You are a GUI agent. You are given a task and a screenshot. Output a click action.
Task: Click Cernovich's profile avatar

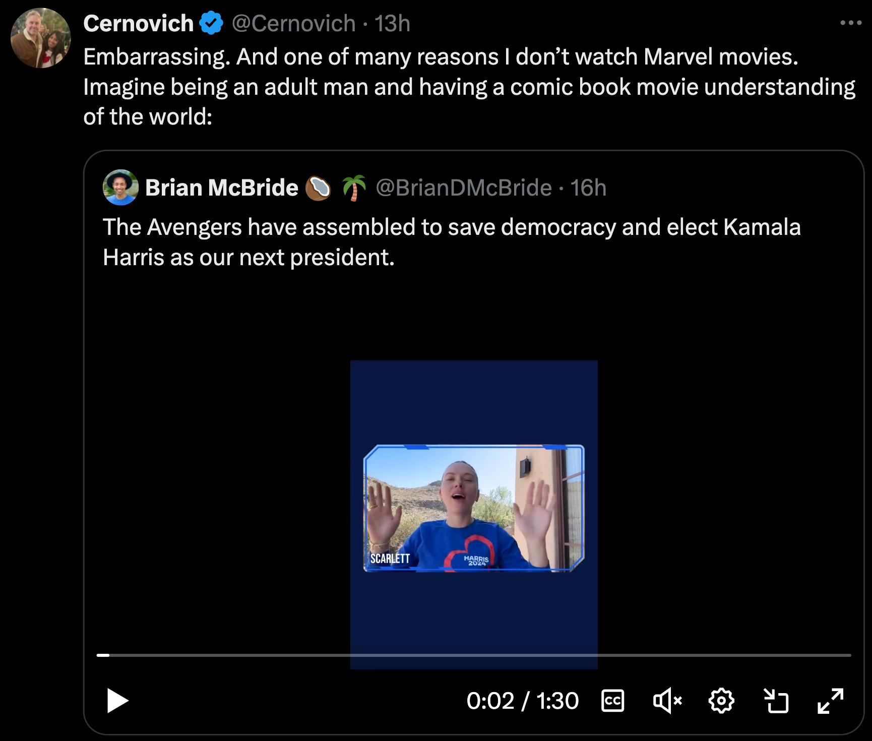point(40,38)
